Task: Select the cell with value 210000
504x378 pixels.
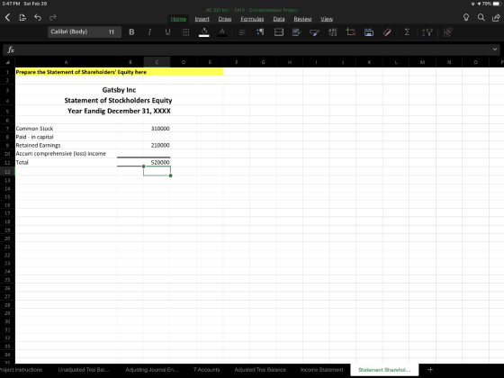Action: click(x=157, y=145)
